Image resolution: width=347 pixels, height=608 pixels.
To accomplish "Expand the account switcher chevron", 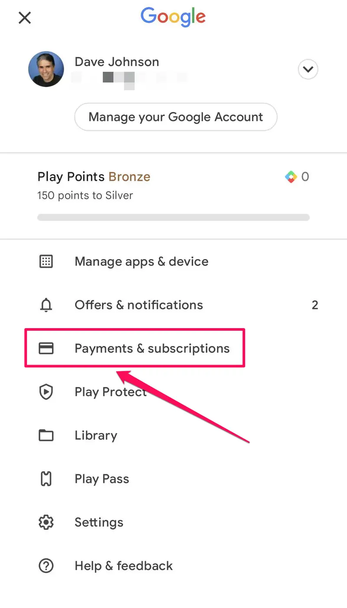I will [x=308, y=69].
